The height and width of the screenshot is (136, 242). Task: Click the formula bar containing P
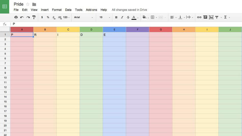(127, 24)
